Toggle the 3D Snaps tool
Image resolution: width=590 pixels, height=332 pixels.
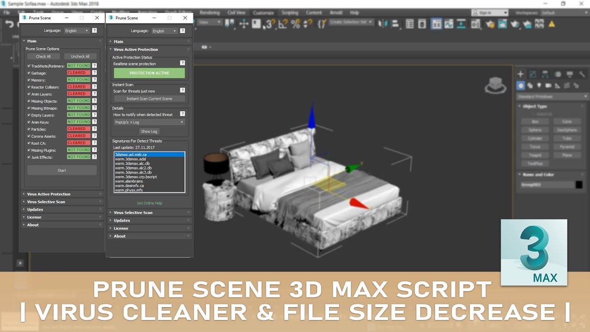(x=271, y=24)
